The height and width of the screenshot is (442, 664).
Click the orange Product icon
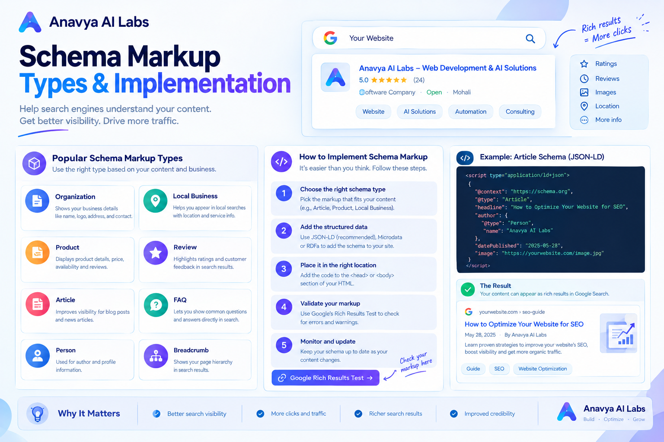tap(38, 253)
